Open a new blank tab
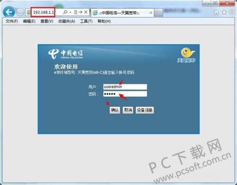The image size is (237, 185). [158, 13]
